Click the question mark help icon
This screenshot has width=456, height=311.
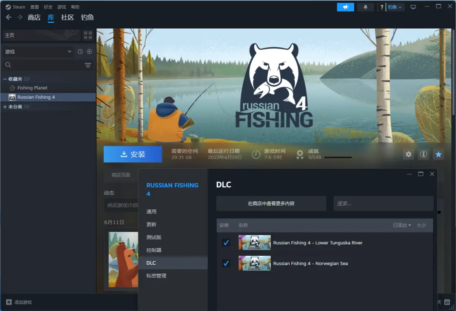coord(382,7)
